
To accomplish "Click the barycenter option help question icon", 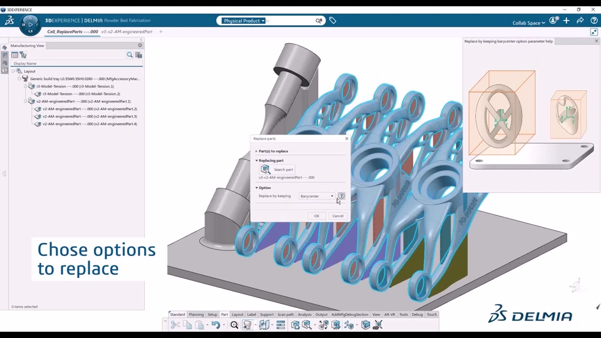I will click(x=341, y=196).
